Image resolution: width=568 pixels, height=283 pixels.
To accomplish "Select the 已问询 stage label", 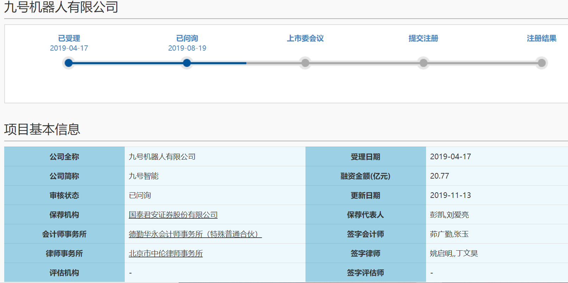I will [187, 38].
